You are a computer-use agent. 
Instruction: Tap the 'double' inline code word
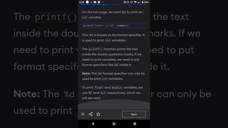pos(116,87)
